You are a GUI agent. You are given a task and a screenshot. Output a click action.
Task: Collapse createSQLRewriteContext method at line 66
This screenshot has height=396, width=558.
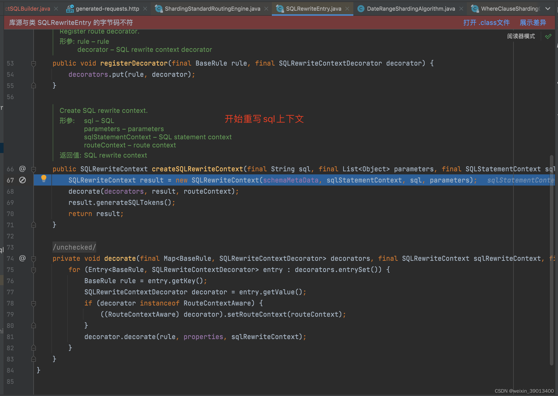tap(33, 169)
